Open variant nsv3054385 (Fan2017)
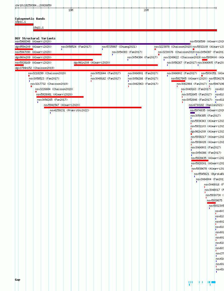 (206, 116)
